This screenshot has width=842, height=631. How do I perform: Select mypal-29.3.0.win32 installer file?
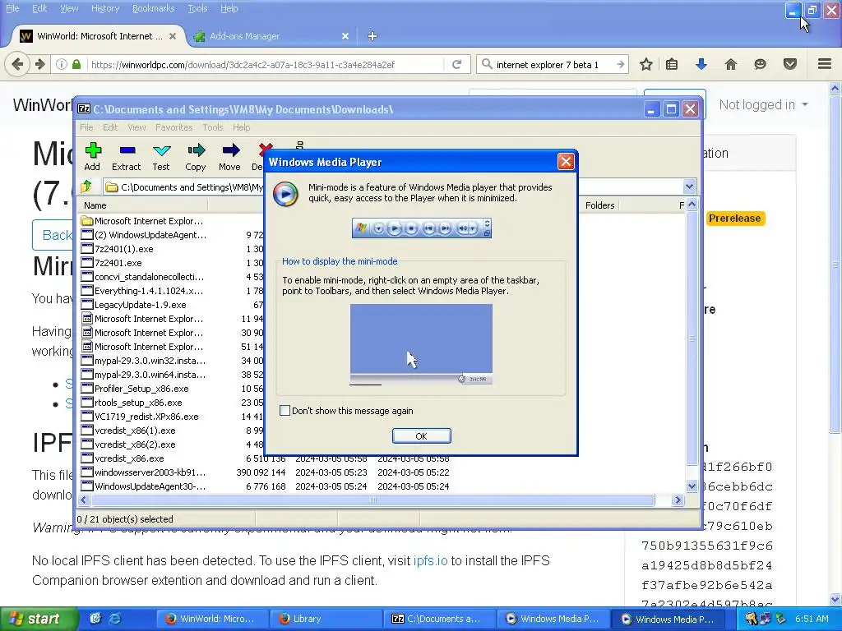click(x=144, y=361)
